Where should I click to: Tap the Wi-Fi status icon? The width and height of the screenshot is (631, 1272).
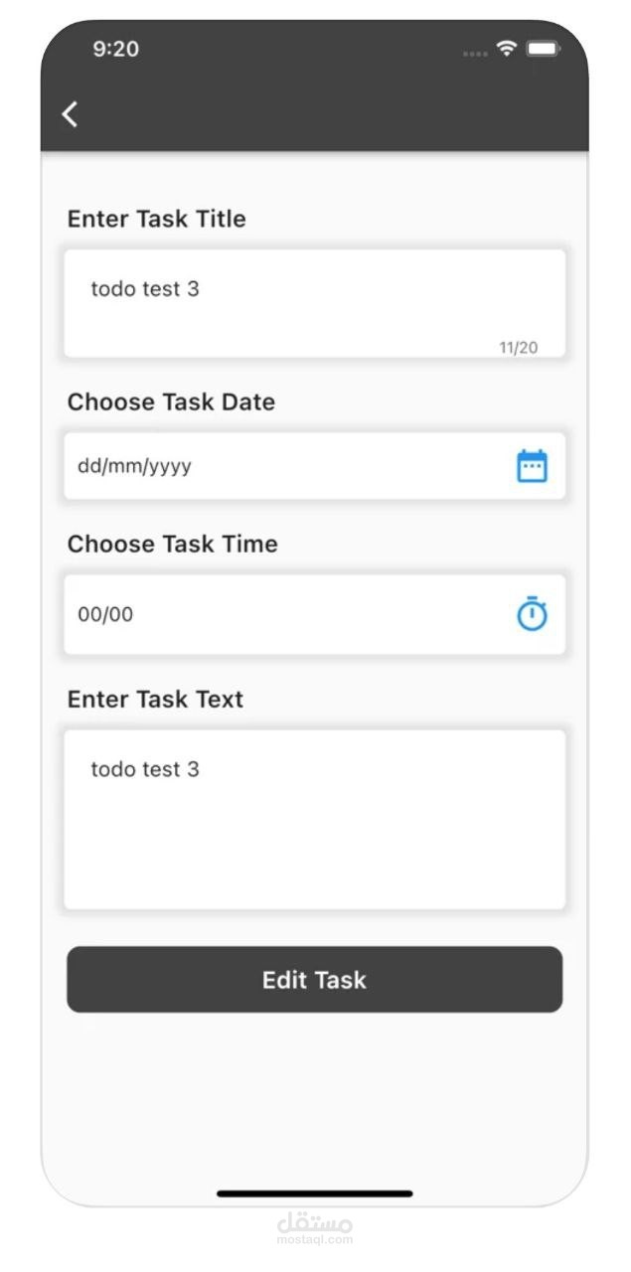click(x=507, y=49)
